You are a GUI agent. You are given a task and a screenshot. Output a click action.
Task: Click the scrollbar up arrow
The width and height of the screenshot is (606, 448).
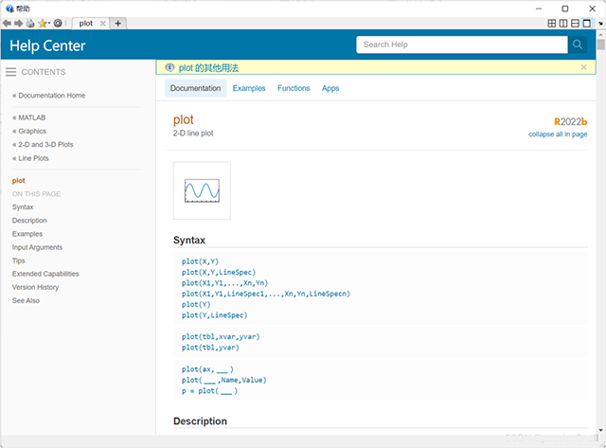pyautogui.click(x=600, y=34)
